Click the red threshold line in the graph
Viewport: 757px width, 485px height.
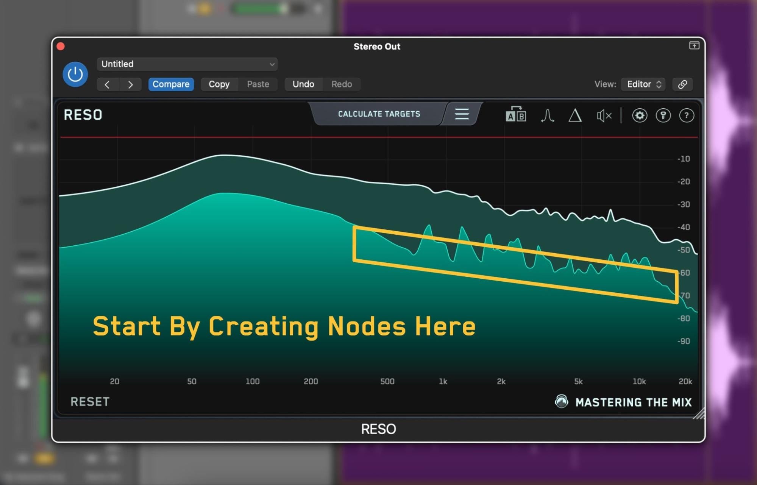click(x=379, y=137)
